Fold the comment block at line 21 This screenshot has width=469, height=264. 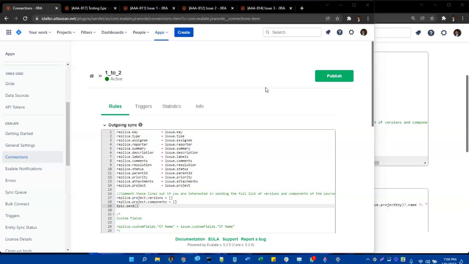click(x=114, y=214)
